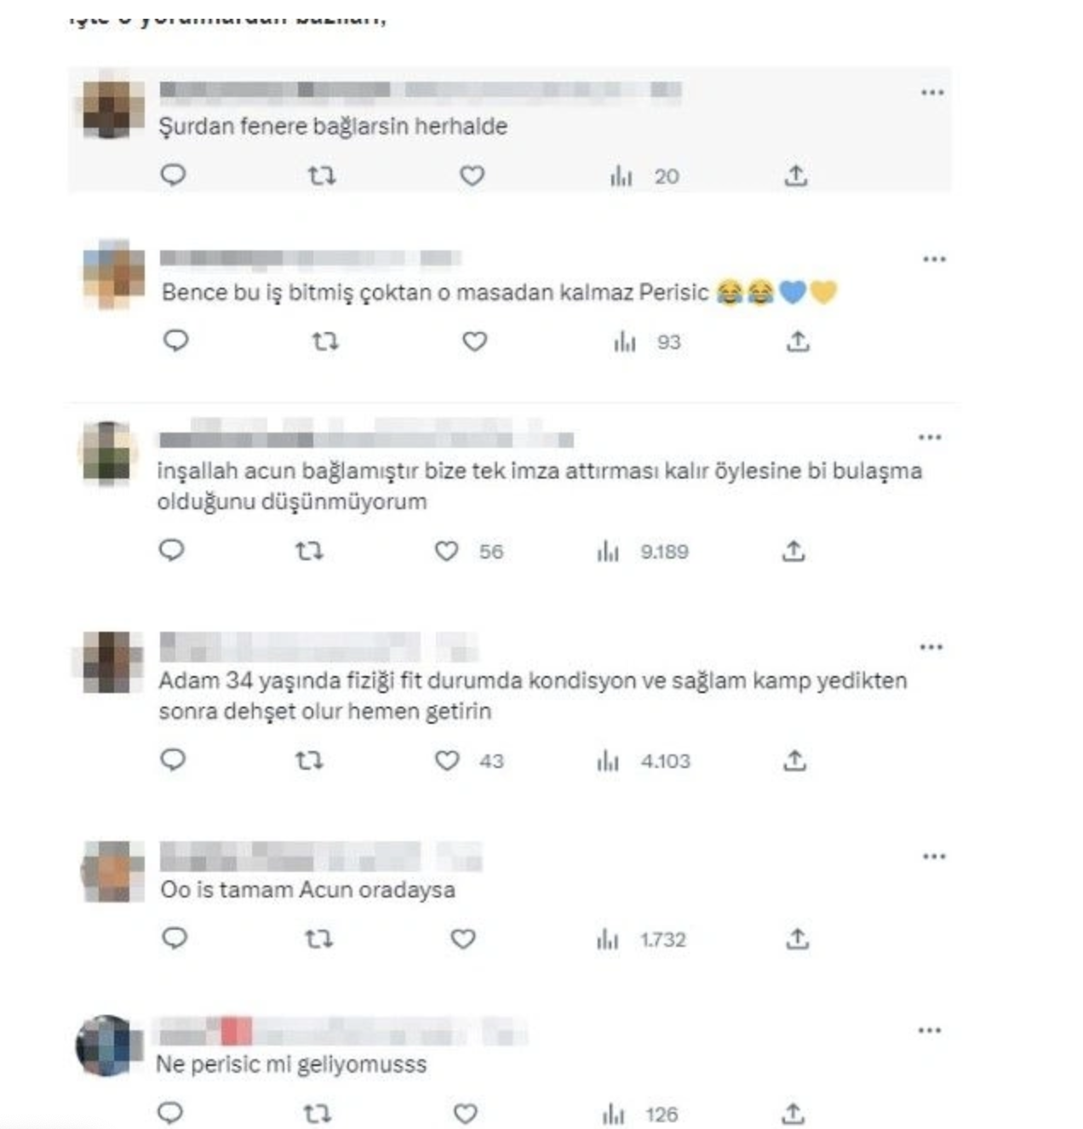Image resolution: width=1083 pixels, height=1129 pixels.
Task: Like the 'Oo is tamam Acun' tweet
Action: tap(462, 939)
